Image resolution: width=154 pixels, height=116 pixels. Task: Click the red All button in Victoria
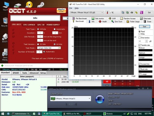(107, 82)
